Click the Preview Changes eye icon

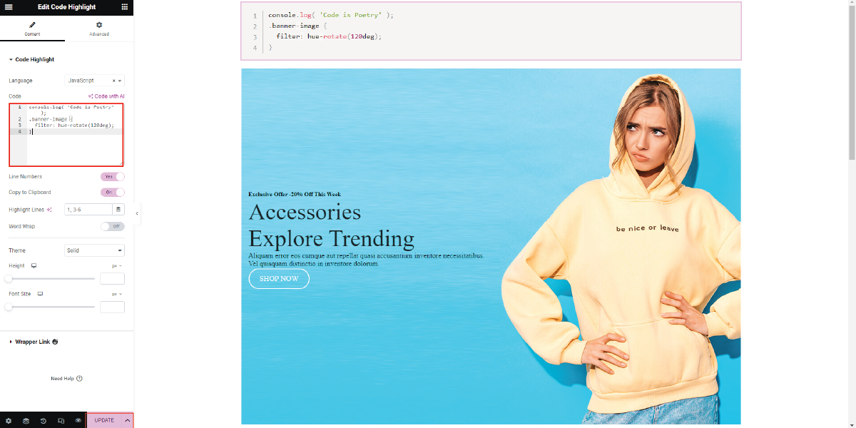78,421
